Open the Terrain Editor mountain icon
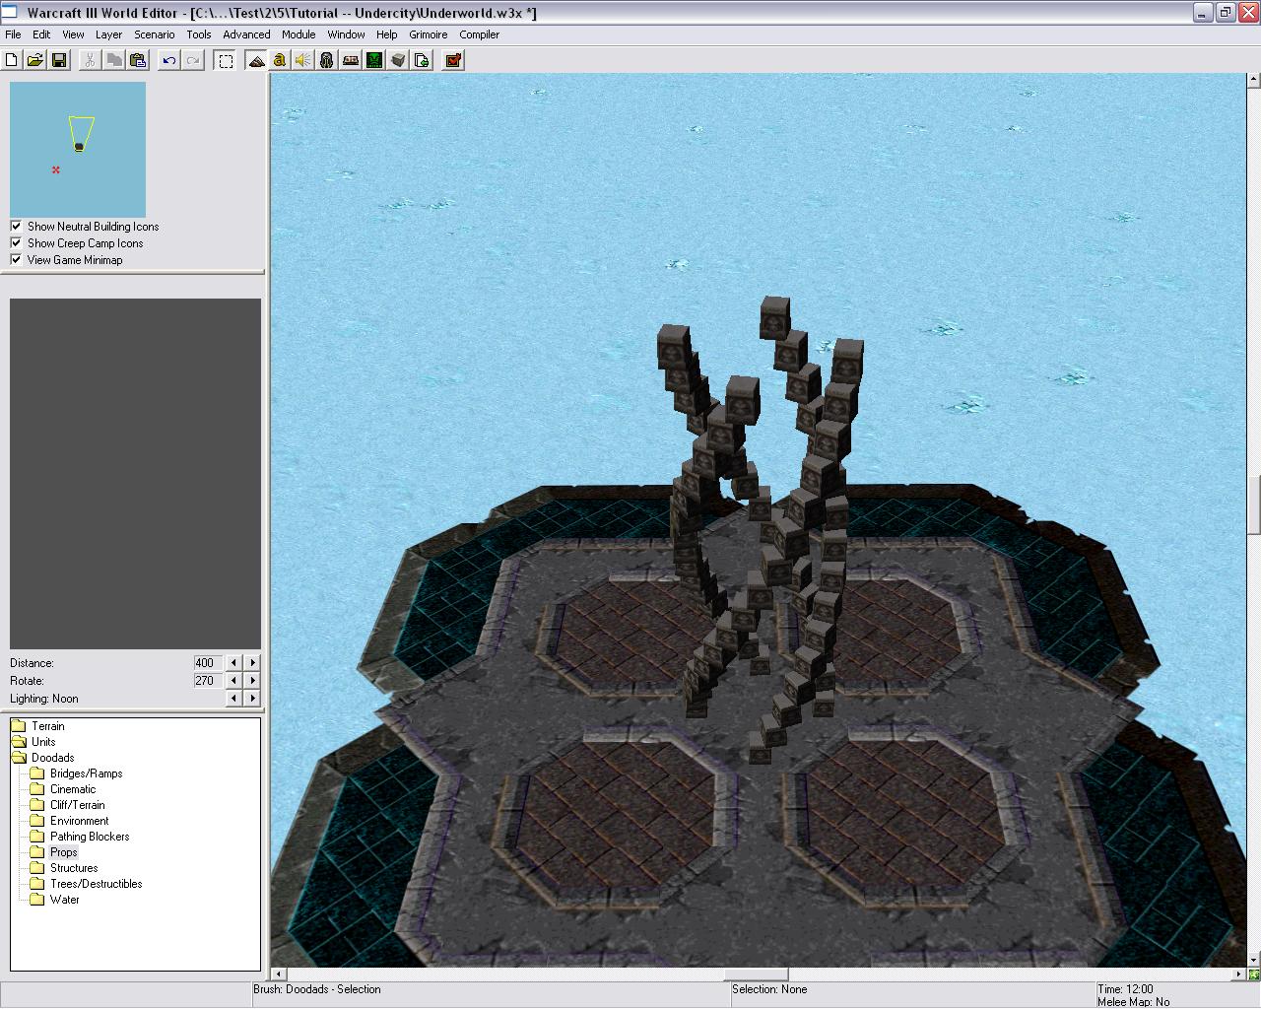 pyautogui.click(x=256, y=60)
